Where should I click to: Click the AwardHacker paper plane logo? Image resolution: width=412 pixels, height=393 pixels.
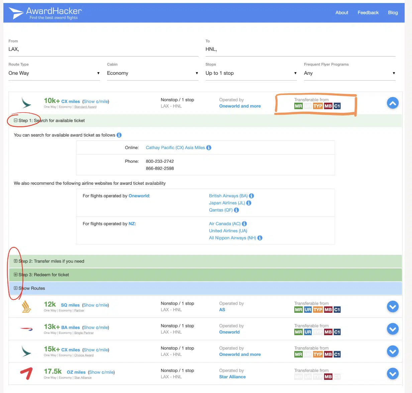coord(16,13)
